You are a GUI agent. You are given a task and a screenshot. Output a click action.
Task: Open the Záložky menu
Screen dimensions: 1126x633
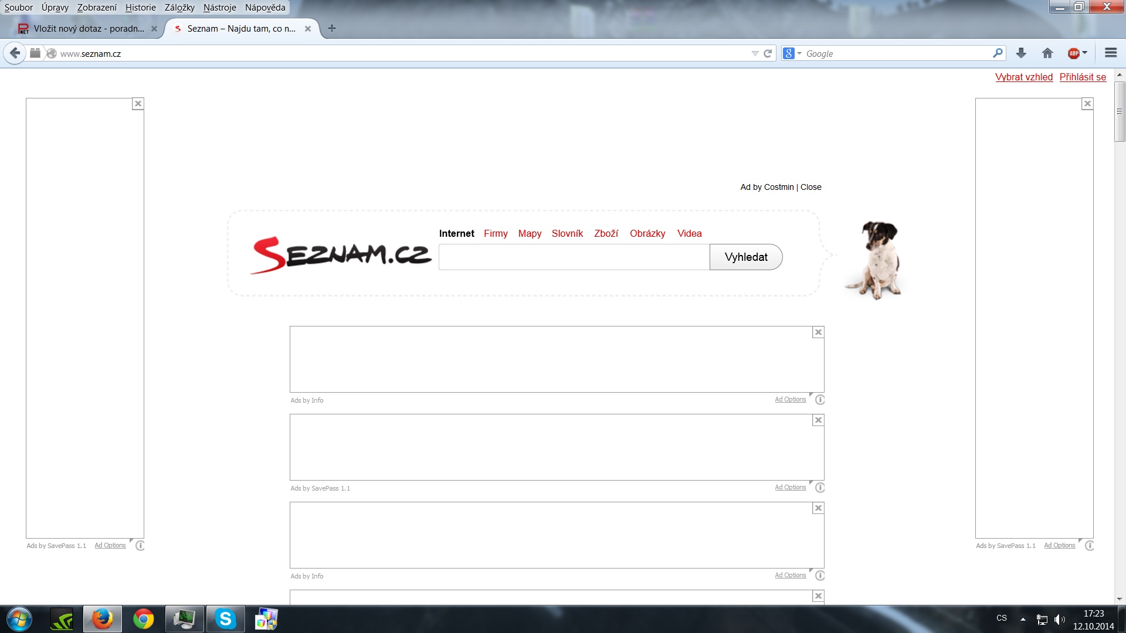click(179, 8)
